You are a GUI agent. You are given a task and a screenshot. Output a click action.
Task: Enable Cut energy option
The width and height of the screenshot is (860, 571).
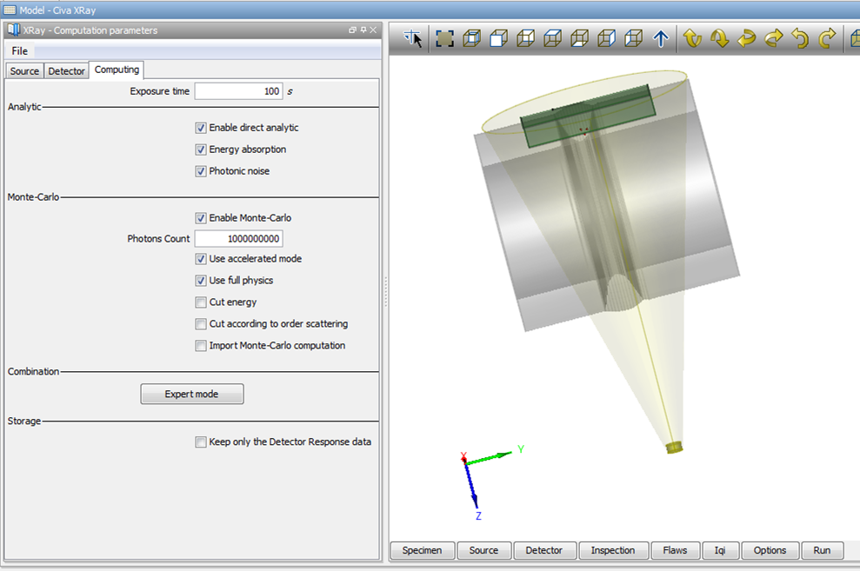(x=201, y=302)
